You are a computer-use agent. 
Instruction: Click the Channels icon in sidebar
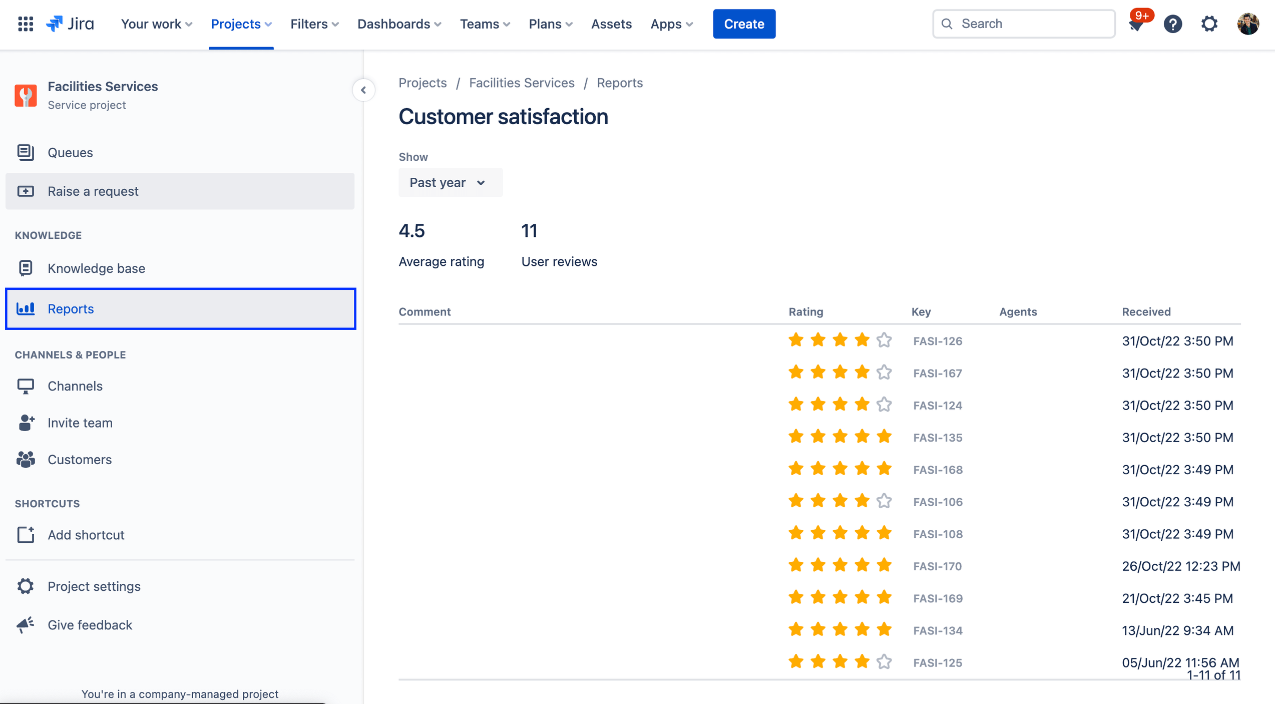(x=26, y=386)
